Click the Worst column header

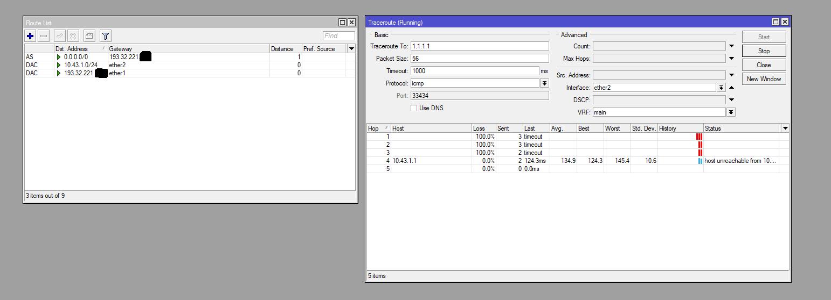point(617,128)
